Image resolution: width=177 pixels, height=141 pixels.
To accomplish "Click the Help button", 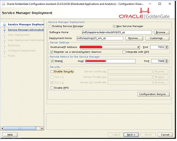I will (x=10, y=135).
